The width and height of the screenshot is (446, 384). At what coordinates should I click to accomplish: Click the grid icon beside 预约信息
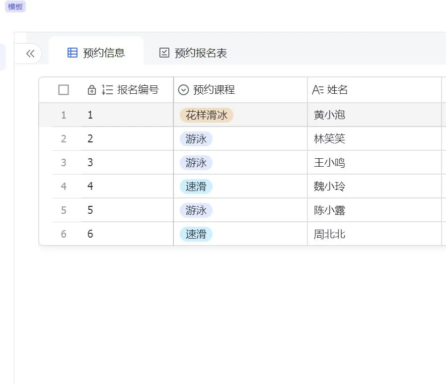[72, 53]
